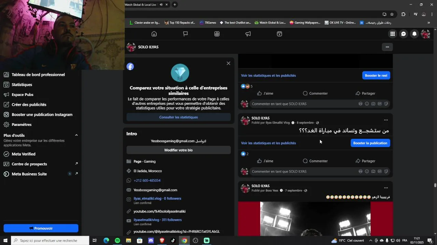Open a new browser tab

(175, 5)
